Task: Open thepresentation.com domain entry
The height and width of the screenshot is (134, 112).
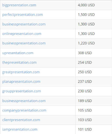Action: tap(19, 63)
